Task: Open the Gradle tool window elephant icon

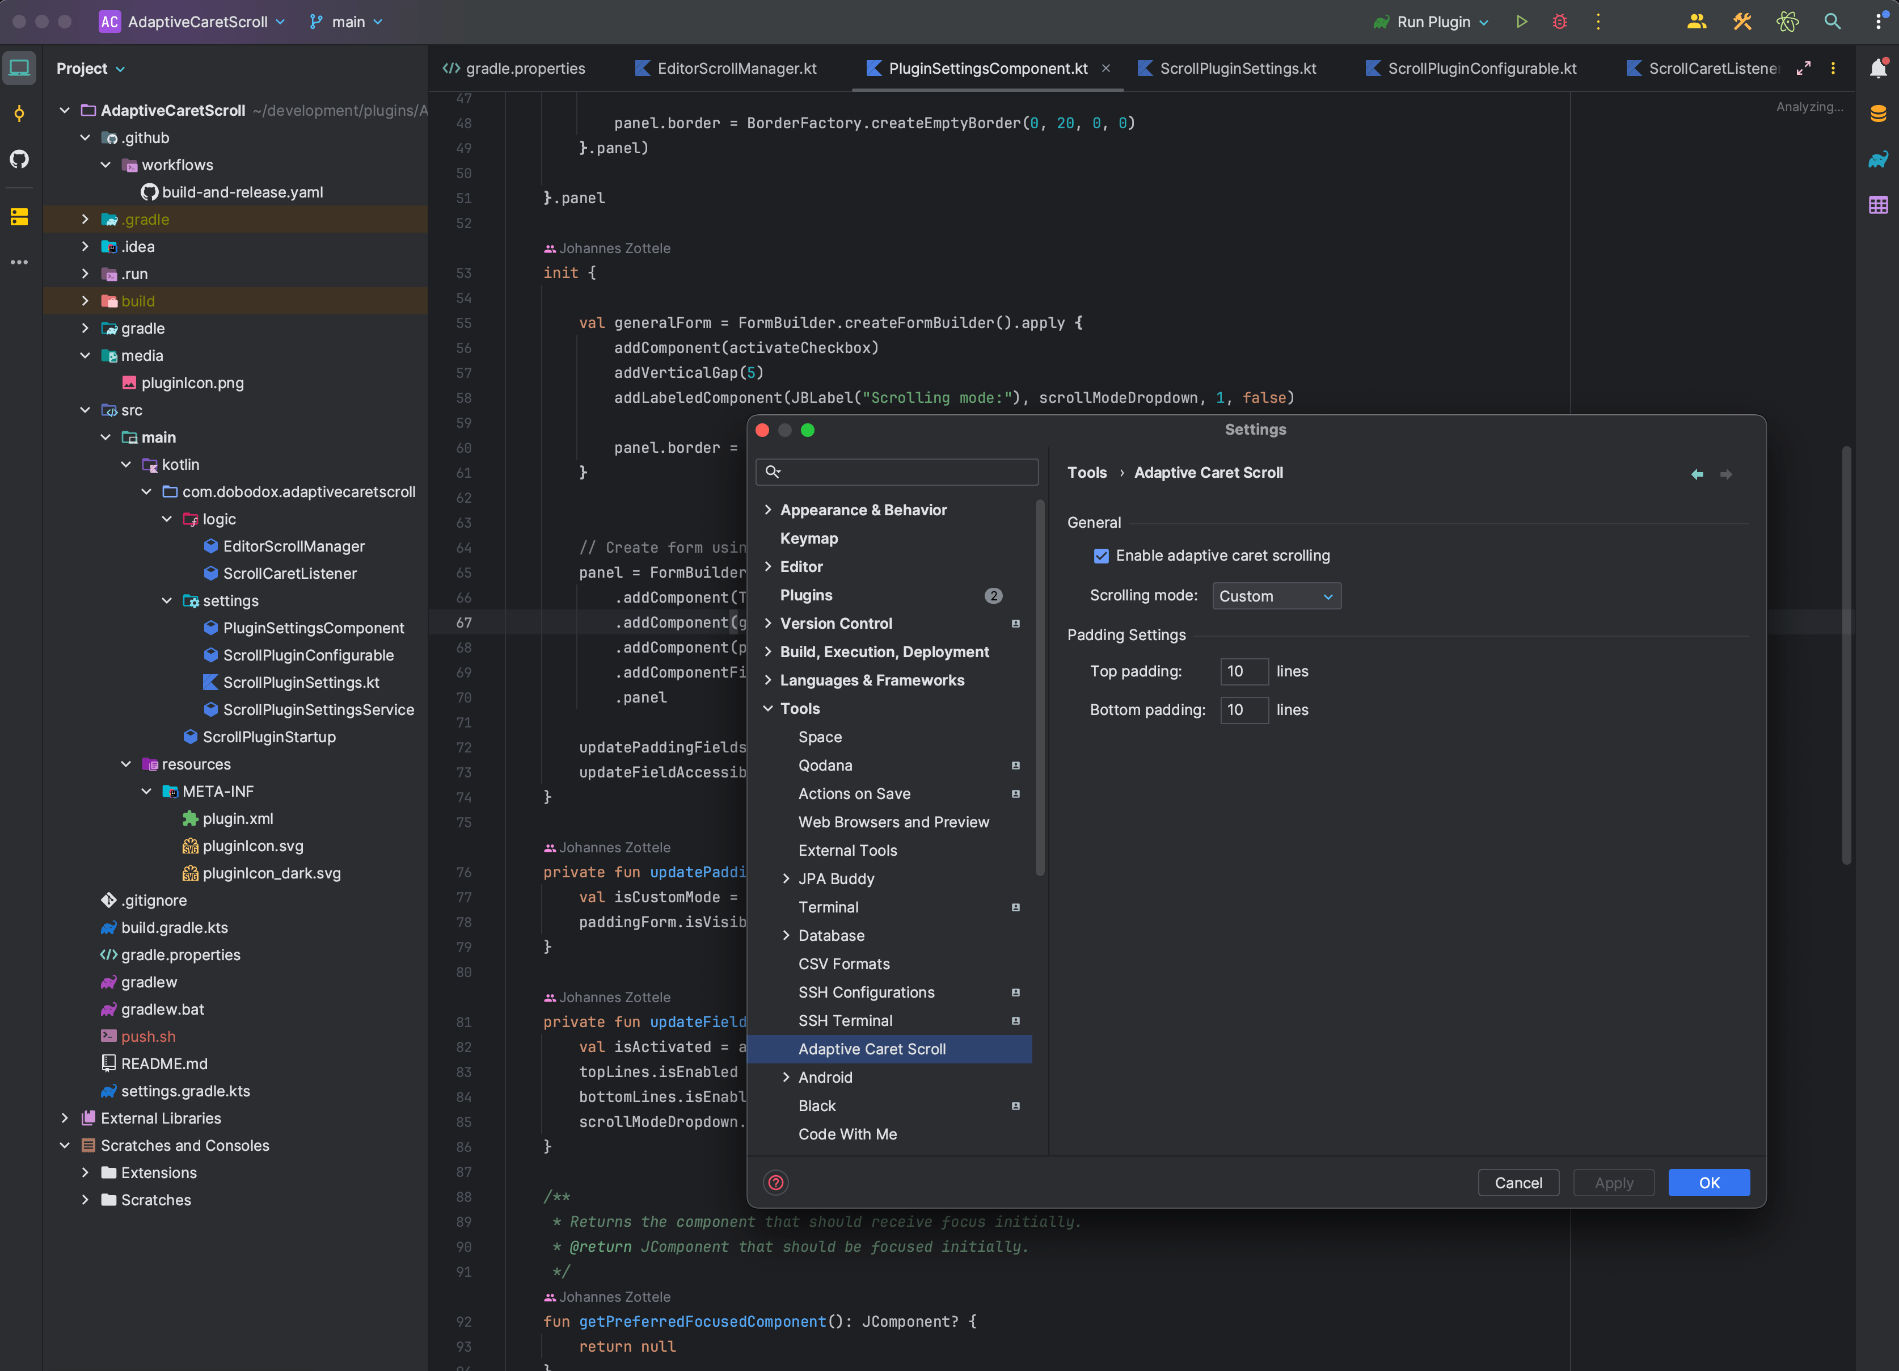Action: [1878, 159]
